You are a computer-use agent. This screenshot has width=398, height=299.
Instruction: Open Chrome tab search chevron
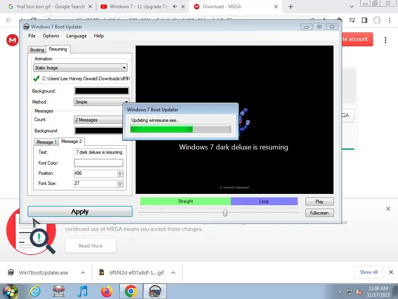[351, 7]
